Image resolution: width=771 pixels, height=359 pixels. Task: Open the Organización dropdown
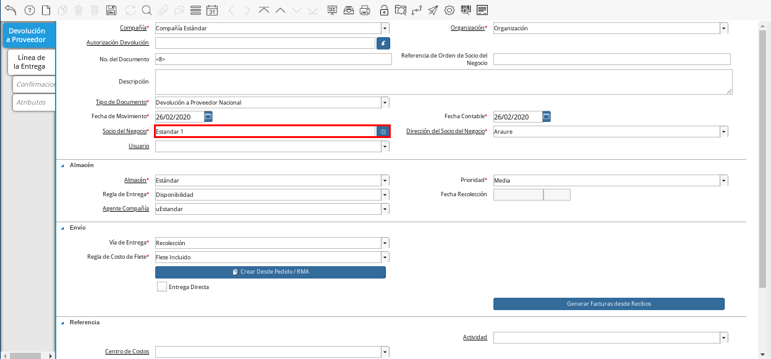point(723,28)
